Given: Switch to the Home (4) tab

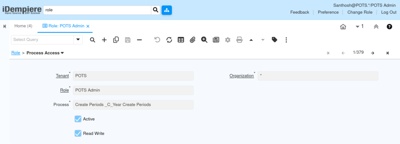Looking at the screenshot, I should 23,26.
